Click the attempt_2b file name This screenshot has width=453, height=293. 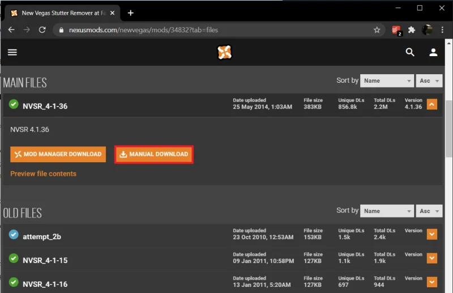point(42,237)
